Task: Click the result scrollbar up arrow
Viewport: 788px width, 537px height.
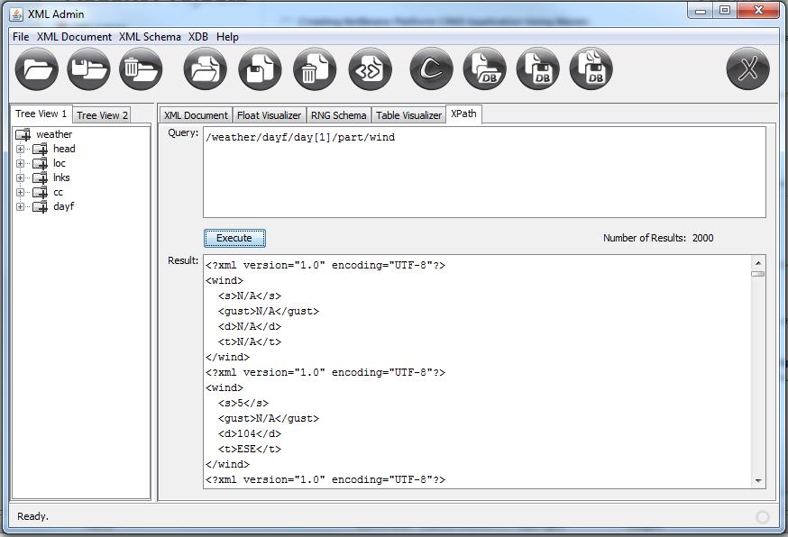Action: click(x=758, y=263)
